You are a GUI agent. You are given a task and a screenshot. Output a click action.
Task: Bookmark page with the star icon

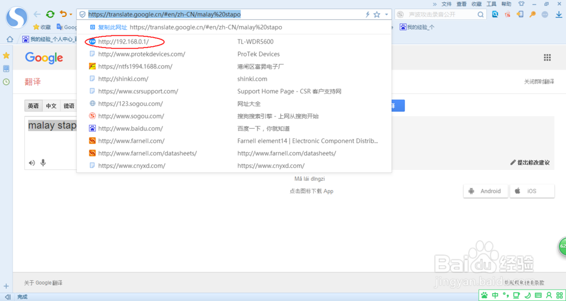(x=377, y=15)
